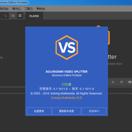The width and height of the screenshot is (132, 132).
Task: Open the 工具(T) menu
Action: coord(29,9)
